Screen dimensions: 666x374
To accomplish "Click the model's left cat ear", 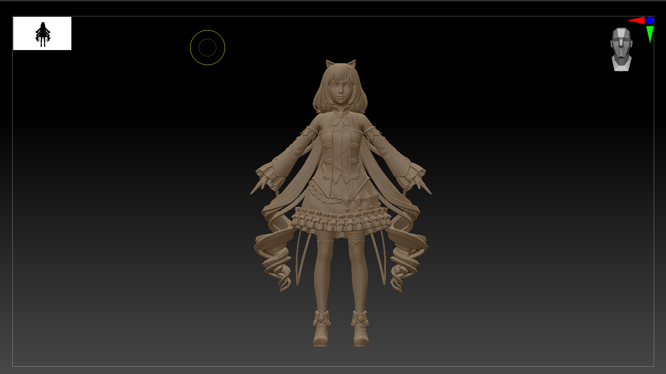I will pyautogui.click(x=330, y=65).
